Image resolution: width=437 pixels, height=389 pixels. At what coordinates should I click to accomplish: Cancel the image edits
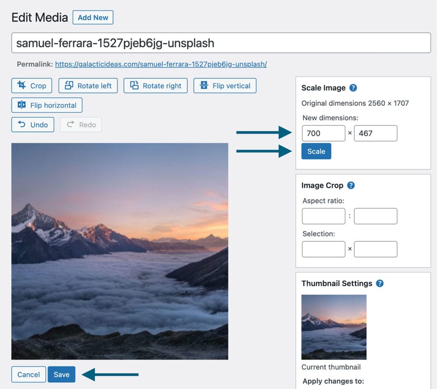28,374
